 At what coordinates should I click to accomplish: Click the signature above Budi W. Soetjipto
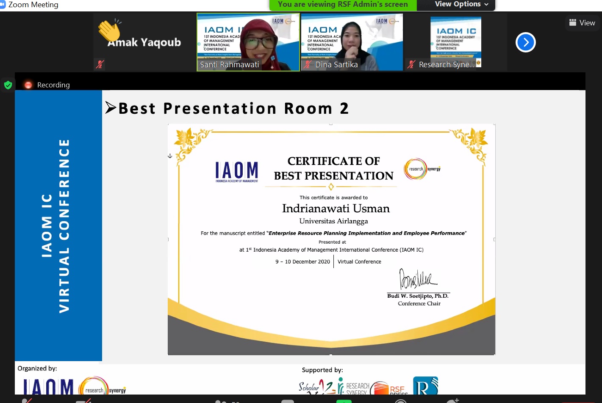click(418, 279)
